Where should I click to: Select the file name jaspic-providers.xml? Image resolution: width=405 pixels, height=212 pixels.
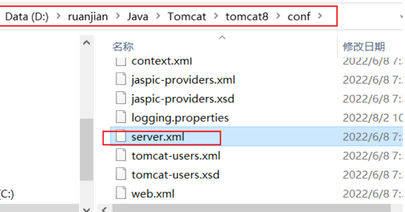(x=183, y=80)
